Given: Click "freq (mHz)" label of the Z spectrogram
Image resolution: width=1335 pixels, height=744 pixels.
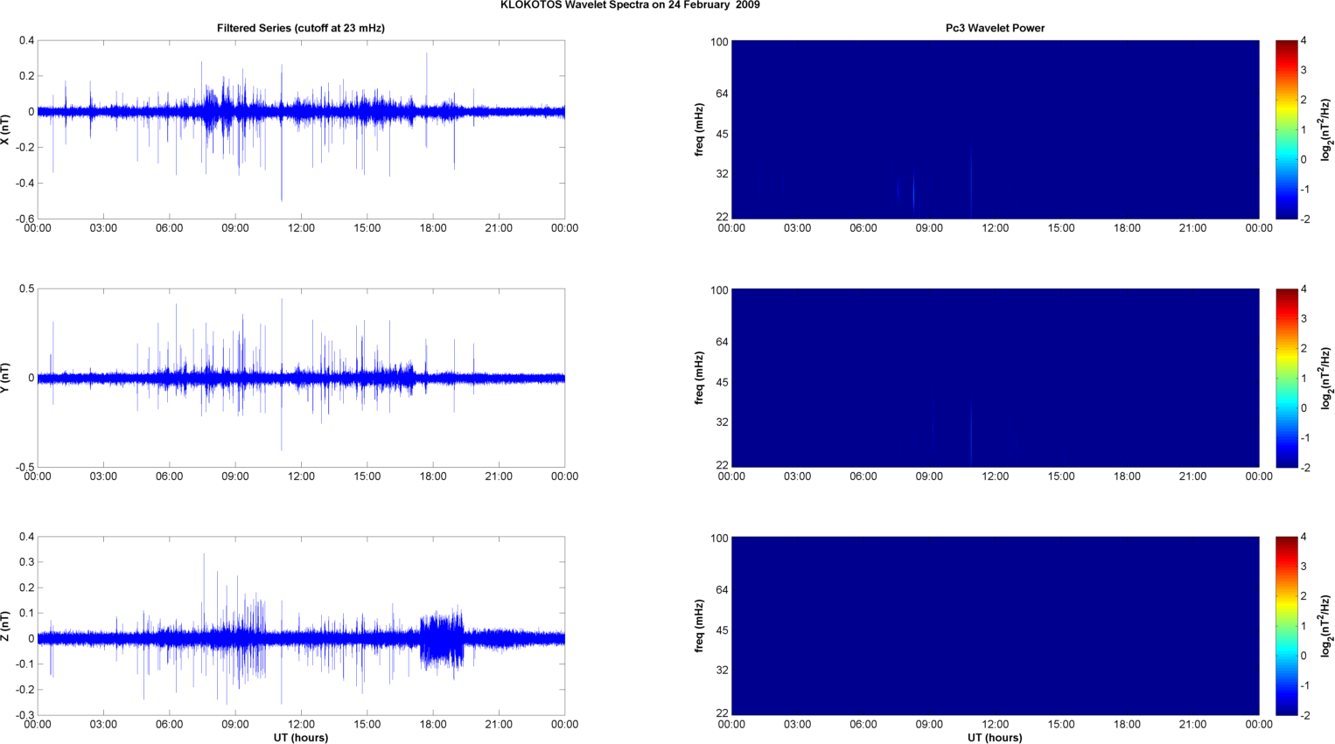Looking at the screenshot, I should (x=700, y=626).
